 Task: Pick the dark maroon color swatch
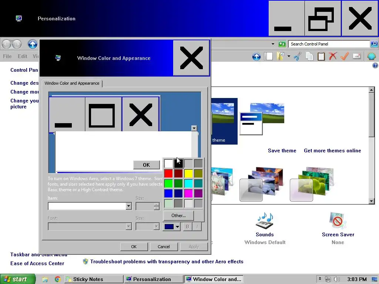pyautogui.click(x=178, y=173)
